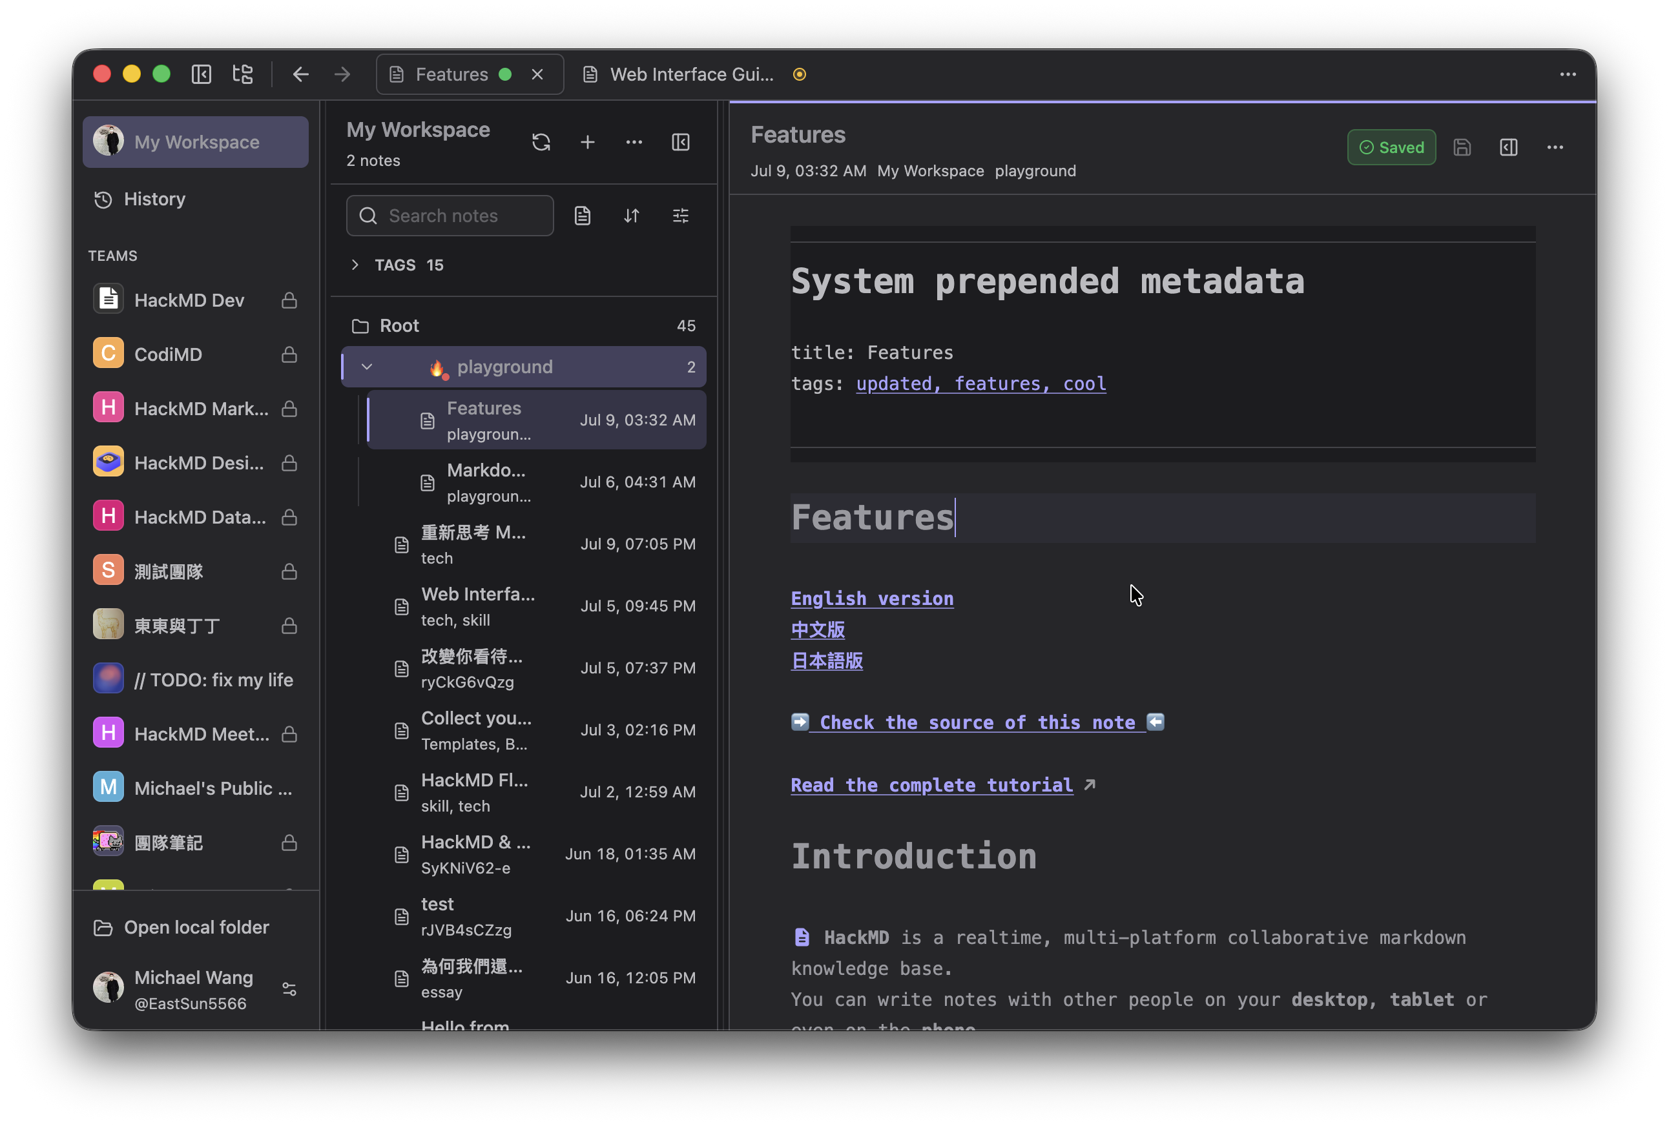Image resolution: width=1669 pixels, height=1126 pixels.
Task: Click the Search notes field
Action: 450,215
